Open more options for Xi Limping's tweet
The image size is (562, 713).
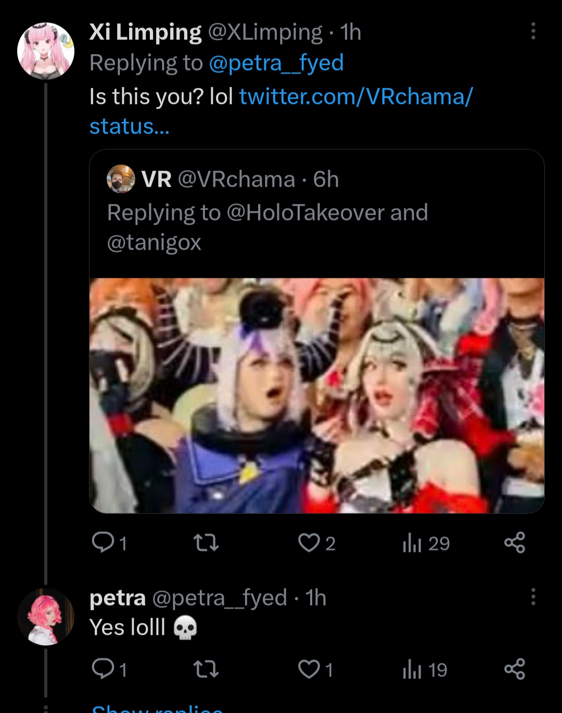click(533, 31)
